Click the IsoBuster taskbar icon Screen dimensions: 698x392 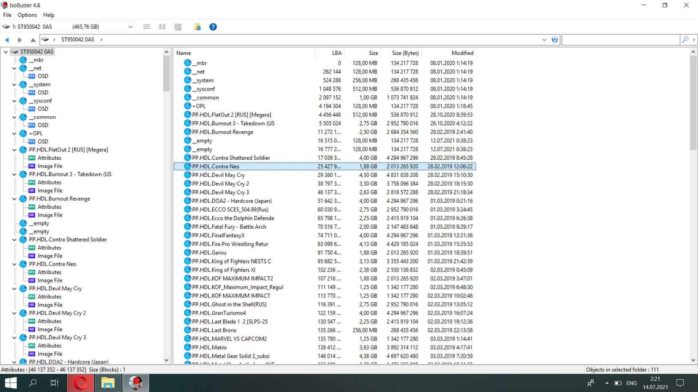(136, 383)
